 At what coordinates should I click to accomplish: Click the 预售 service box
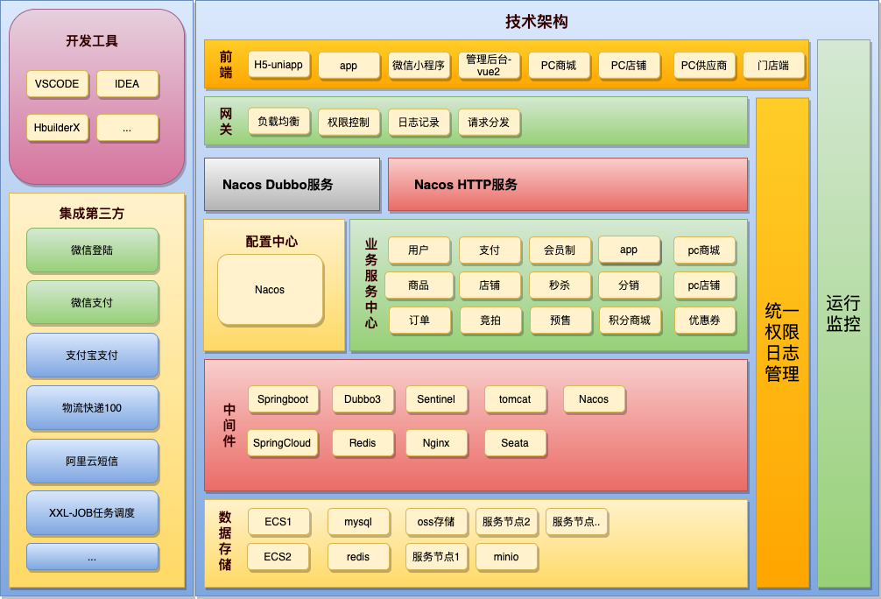[x=560, y=321]
